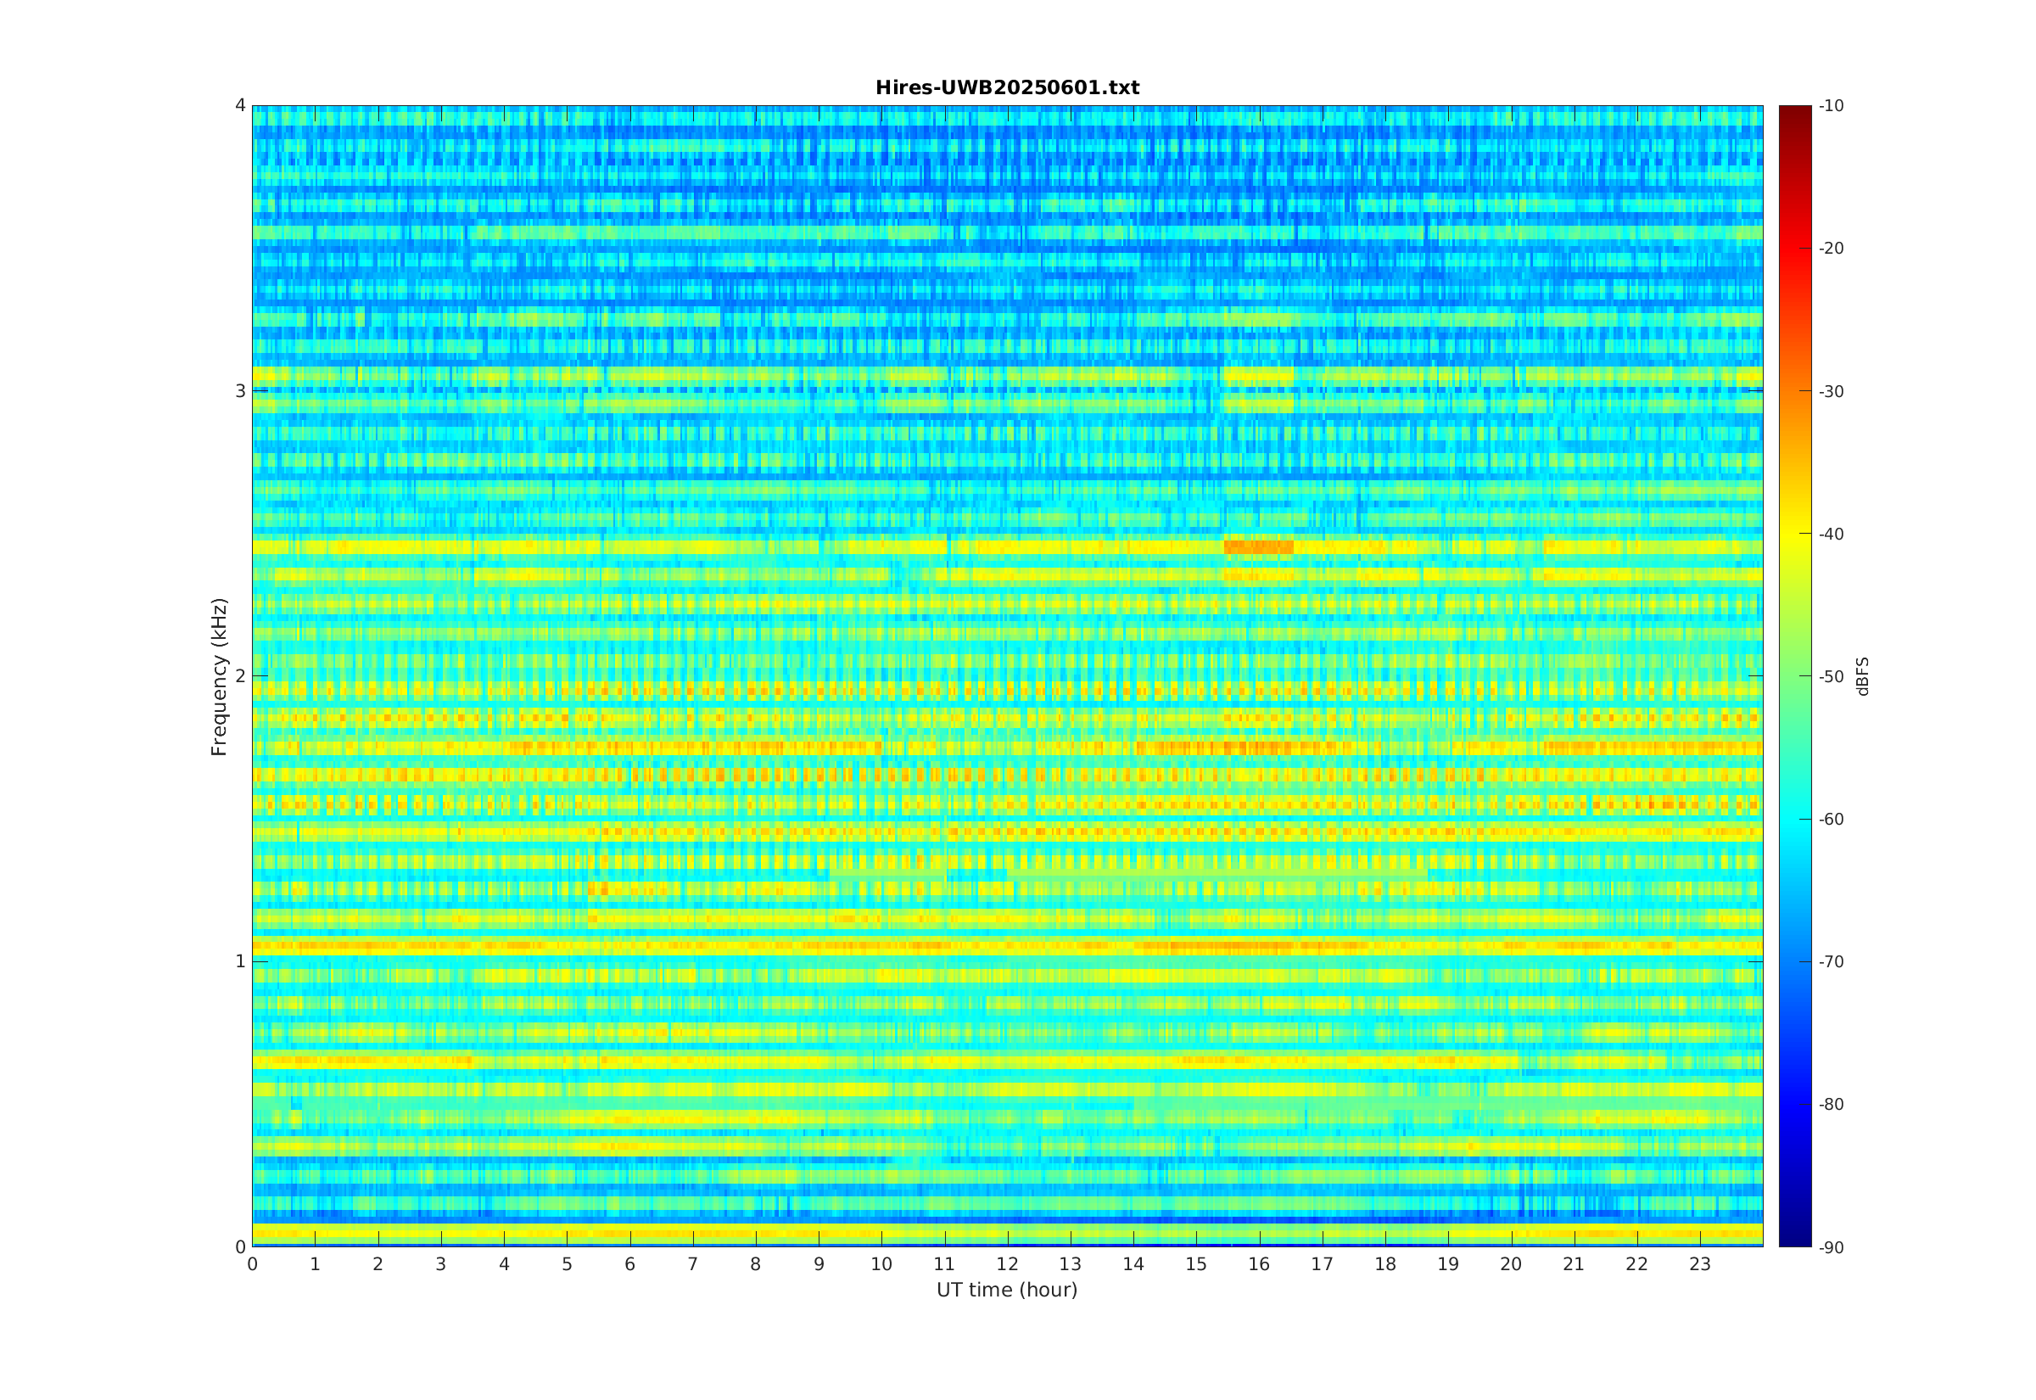This screenshot has width=2036, height=1400.
Task: Click inside the spectrogram heatmap
Action: tap(1008, 675)
